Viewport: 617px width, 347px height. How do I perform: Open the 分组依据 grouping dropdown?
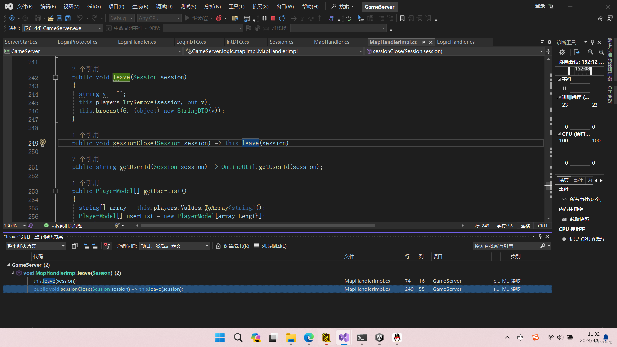click(174, 246)
